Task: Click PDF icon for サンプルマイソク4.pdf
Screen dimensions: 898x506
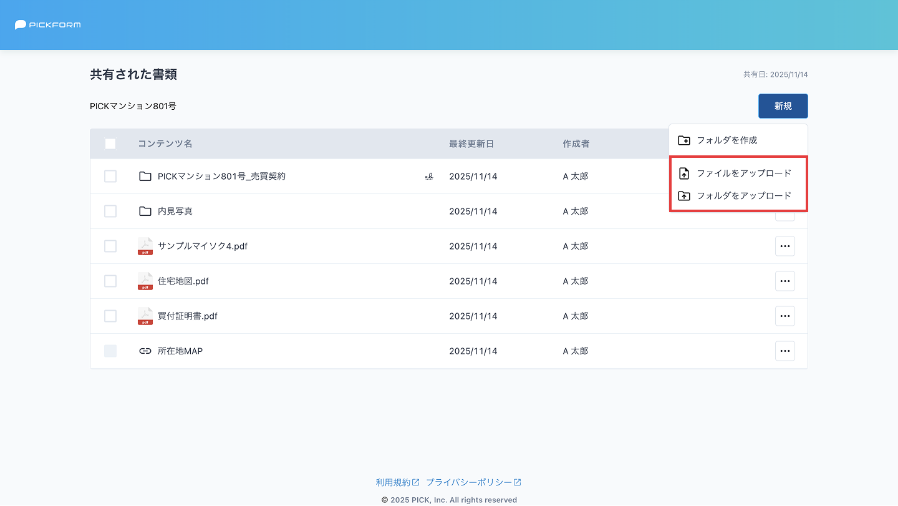Action: pyautogui.click(x=145, y=246)
